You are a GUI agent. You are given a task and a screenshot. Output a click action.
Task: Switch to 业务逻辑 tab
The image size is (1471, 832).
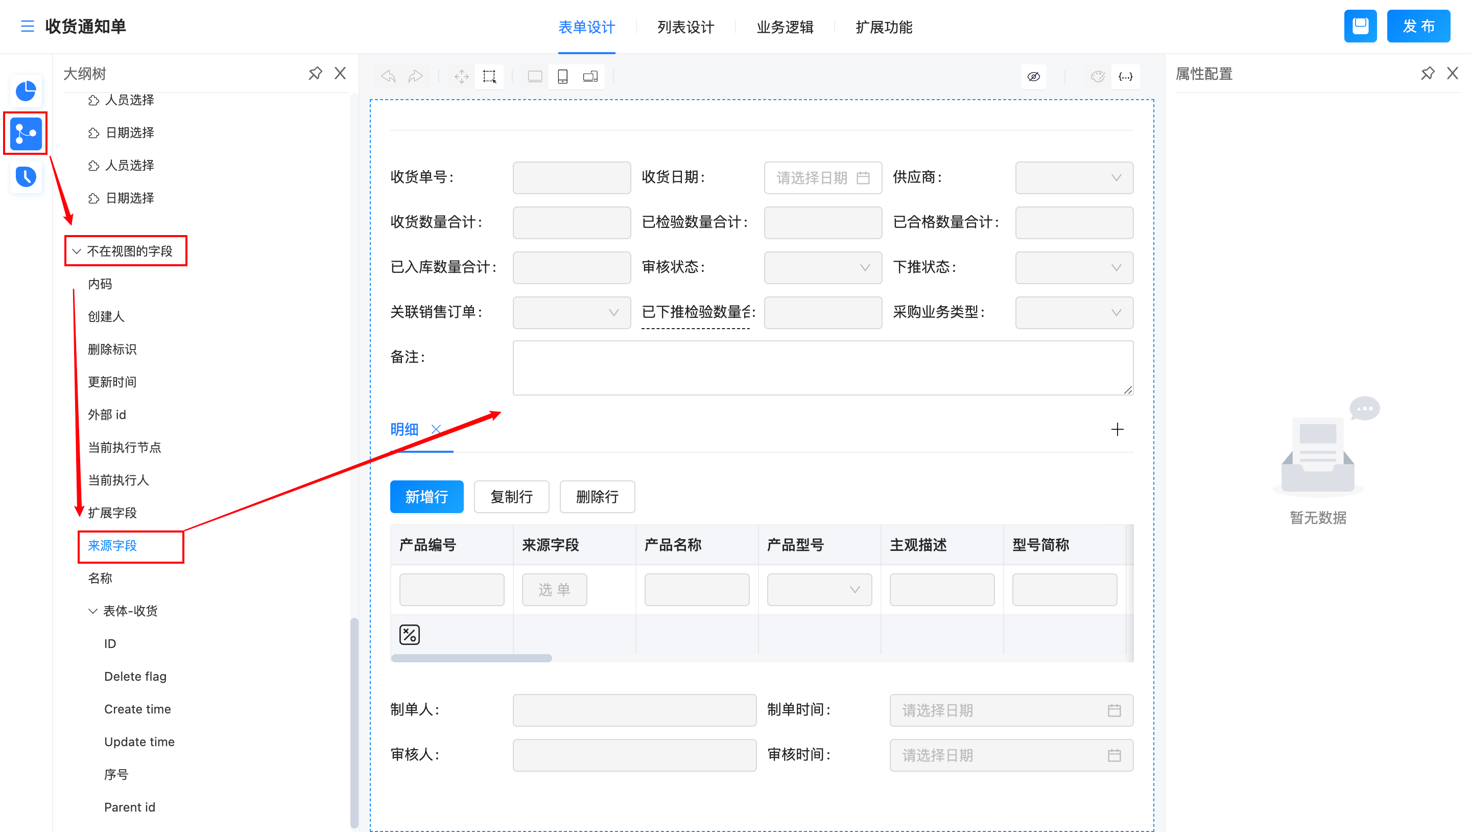(x=785, y=27)
